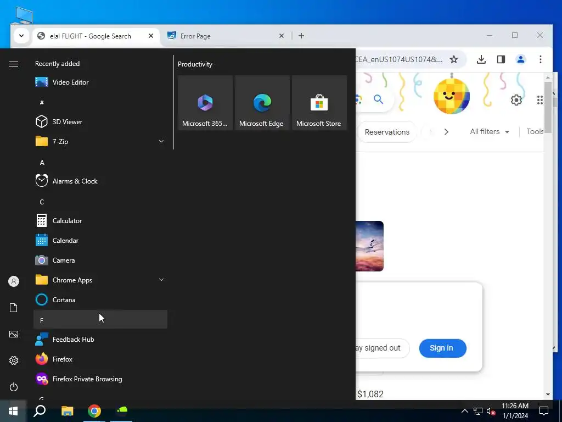This screenshot has width=562, height=422.
Task: Open Chrome tab search dropdown
Action: coord(21,36)
